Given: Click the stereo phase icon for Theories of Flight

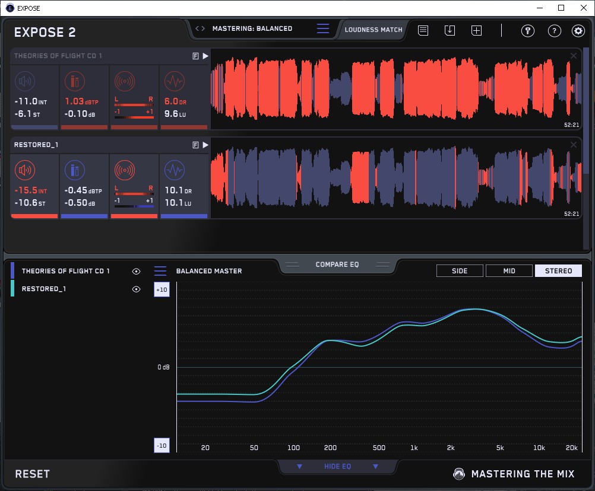Looking at the screenshot, I should tap(125, 81).
